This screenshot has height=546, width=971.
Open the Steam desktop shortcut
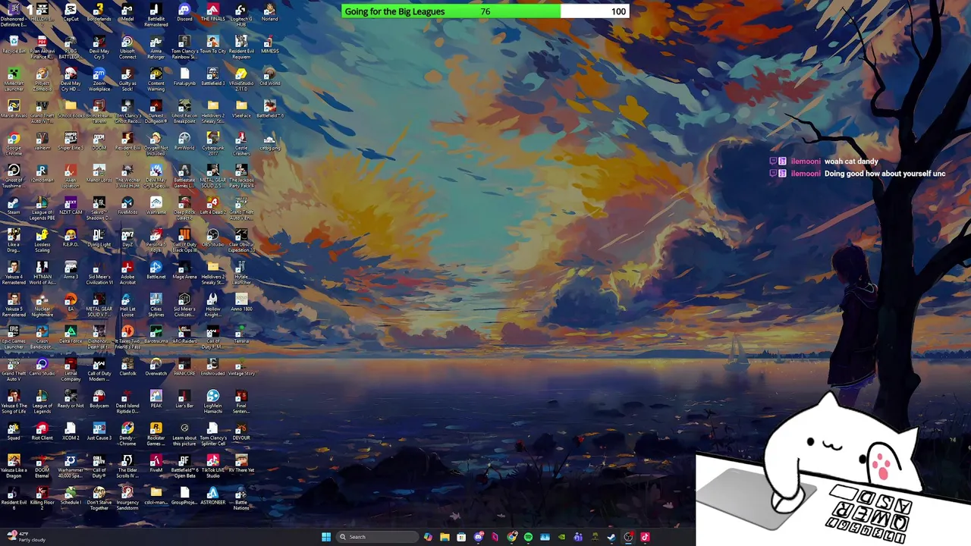[x=14, y=206]
